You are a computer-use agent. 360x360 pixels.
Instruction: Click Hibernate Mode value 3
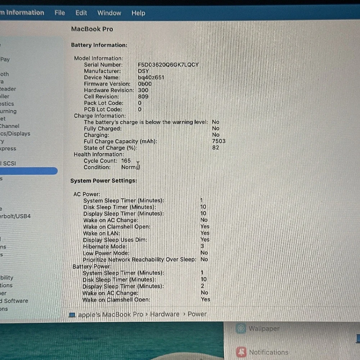coord(202,246)
